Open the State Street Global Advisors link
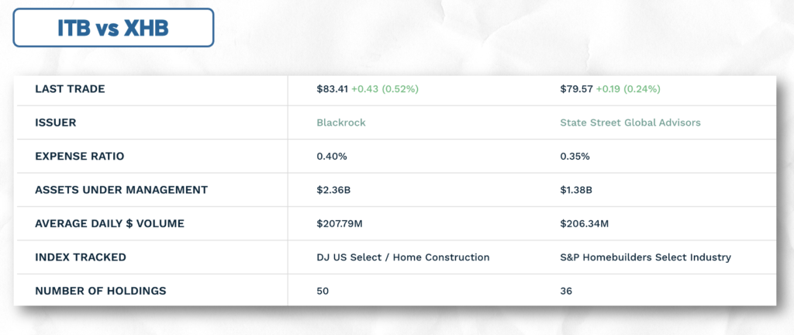Viewport: 794px width, 335px height. click(x=630, y=123)
